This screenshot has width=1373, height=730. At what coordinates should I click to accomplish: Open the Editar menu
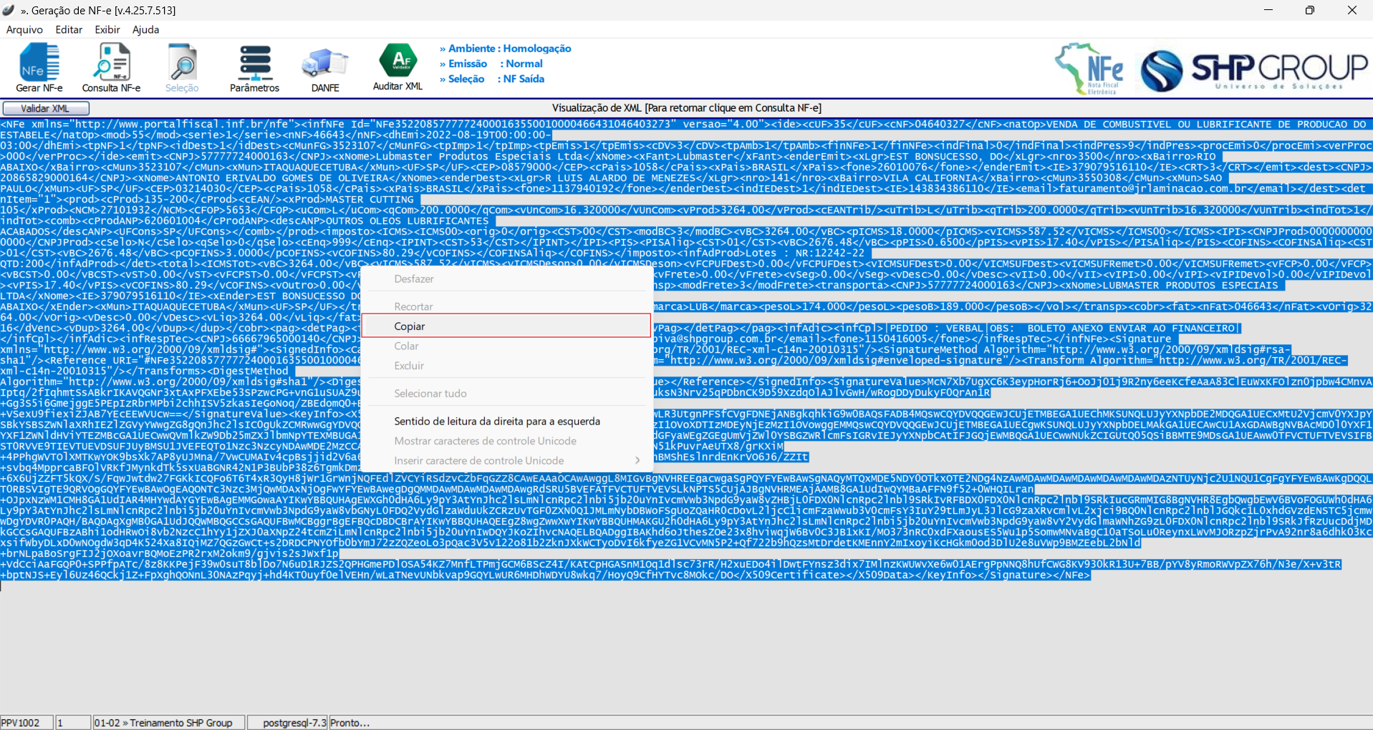[69, 29]
